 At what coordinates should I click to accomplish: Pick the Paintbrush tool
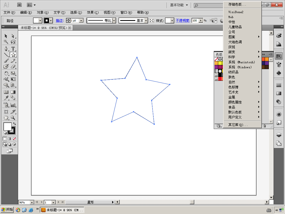tap(6, 60)
